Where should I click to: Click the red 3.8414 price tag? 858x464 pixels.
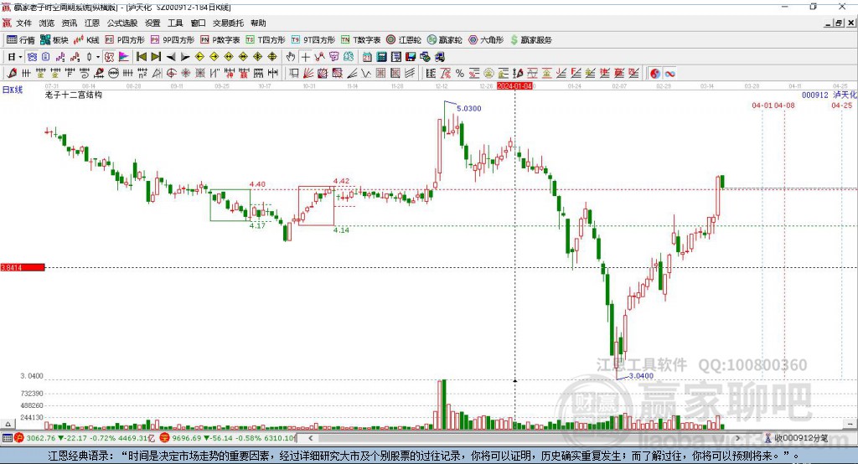pyautogui.click(x=23, y=267)
